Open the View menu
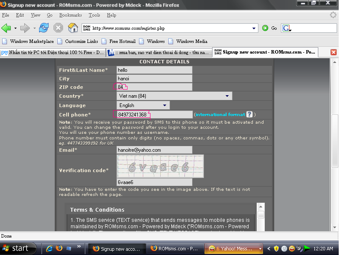Image resolution: width=340 pixels, height=255 pixels. coord(36,15)
